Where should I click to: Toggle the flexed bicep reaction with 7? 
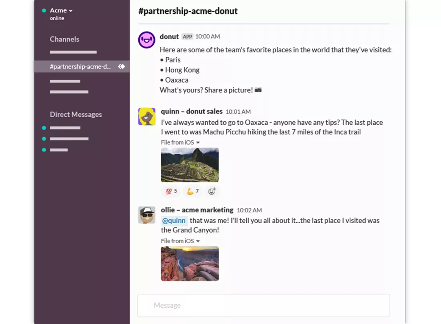pos(193,191)
